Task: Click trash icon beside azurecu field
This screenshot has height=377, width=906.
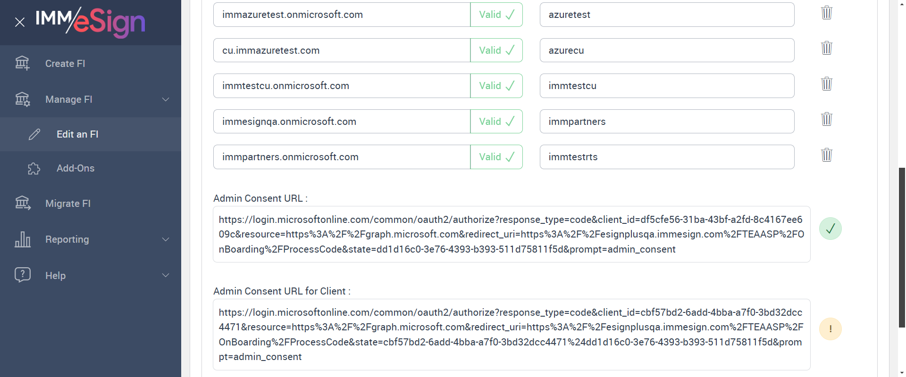Action: coord(826,48)
